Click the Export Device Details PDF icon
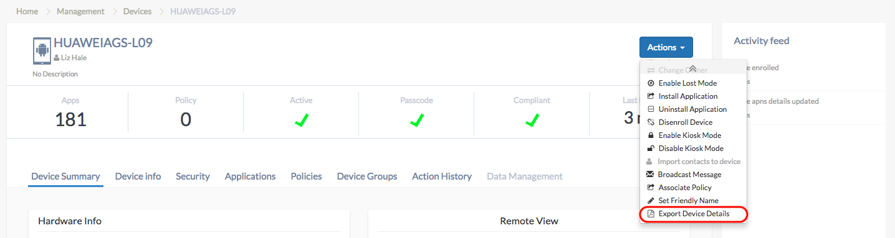 click(651, 214)
